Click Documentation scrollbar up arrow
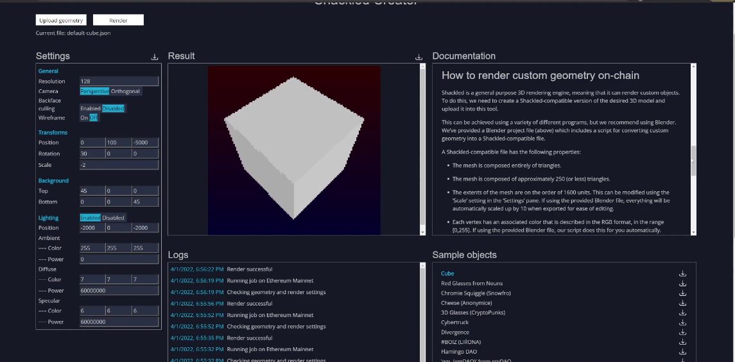Screen dimensions: 735x362 [693, 67]
